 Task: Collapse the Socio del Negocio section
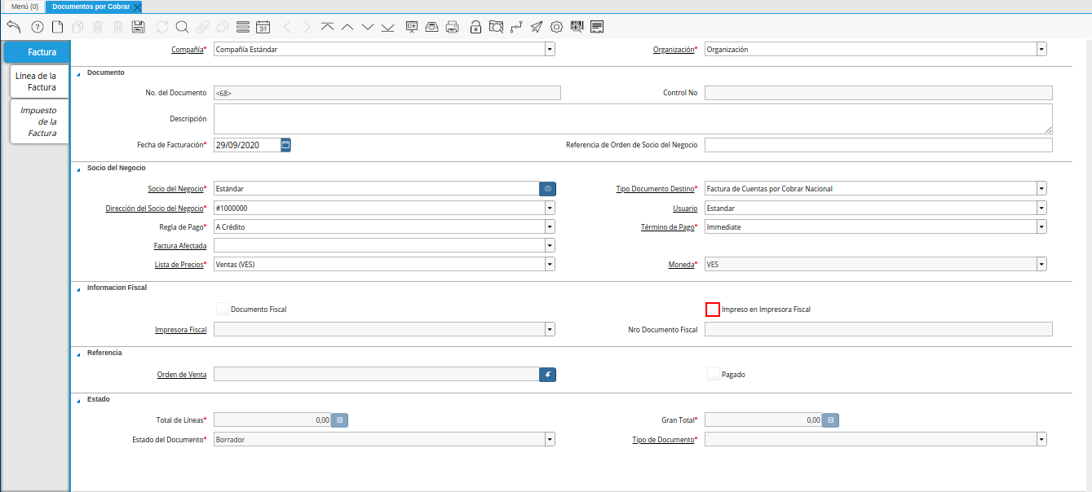click(77, 168)
